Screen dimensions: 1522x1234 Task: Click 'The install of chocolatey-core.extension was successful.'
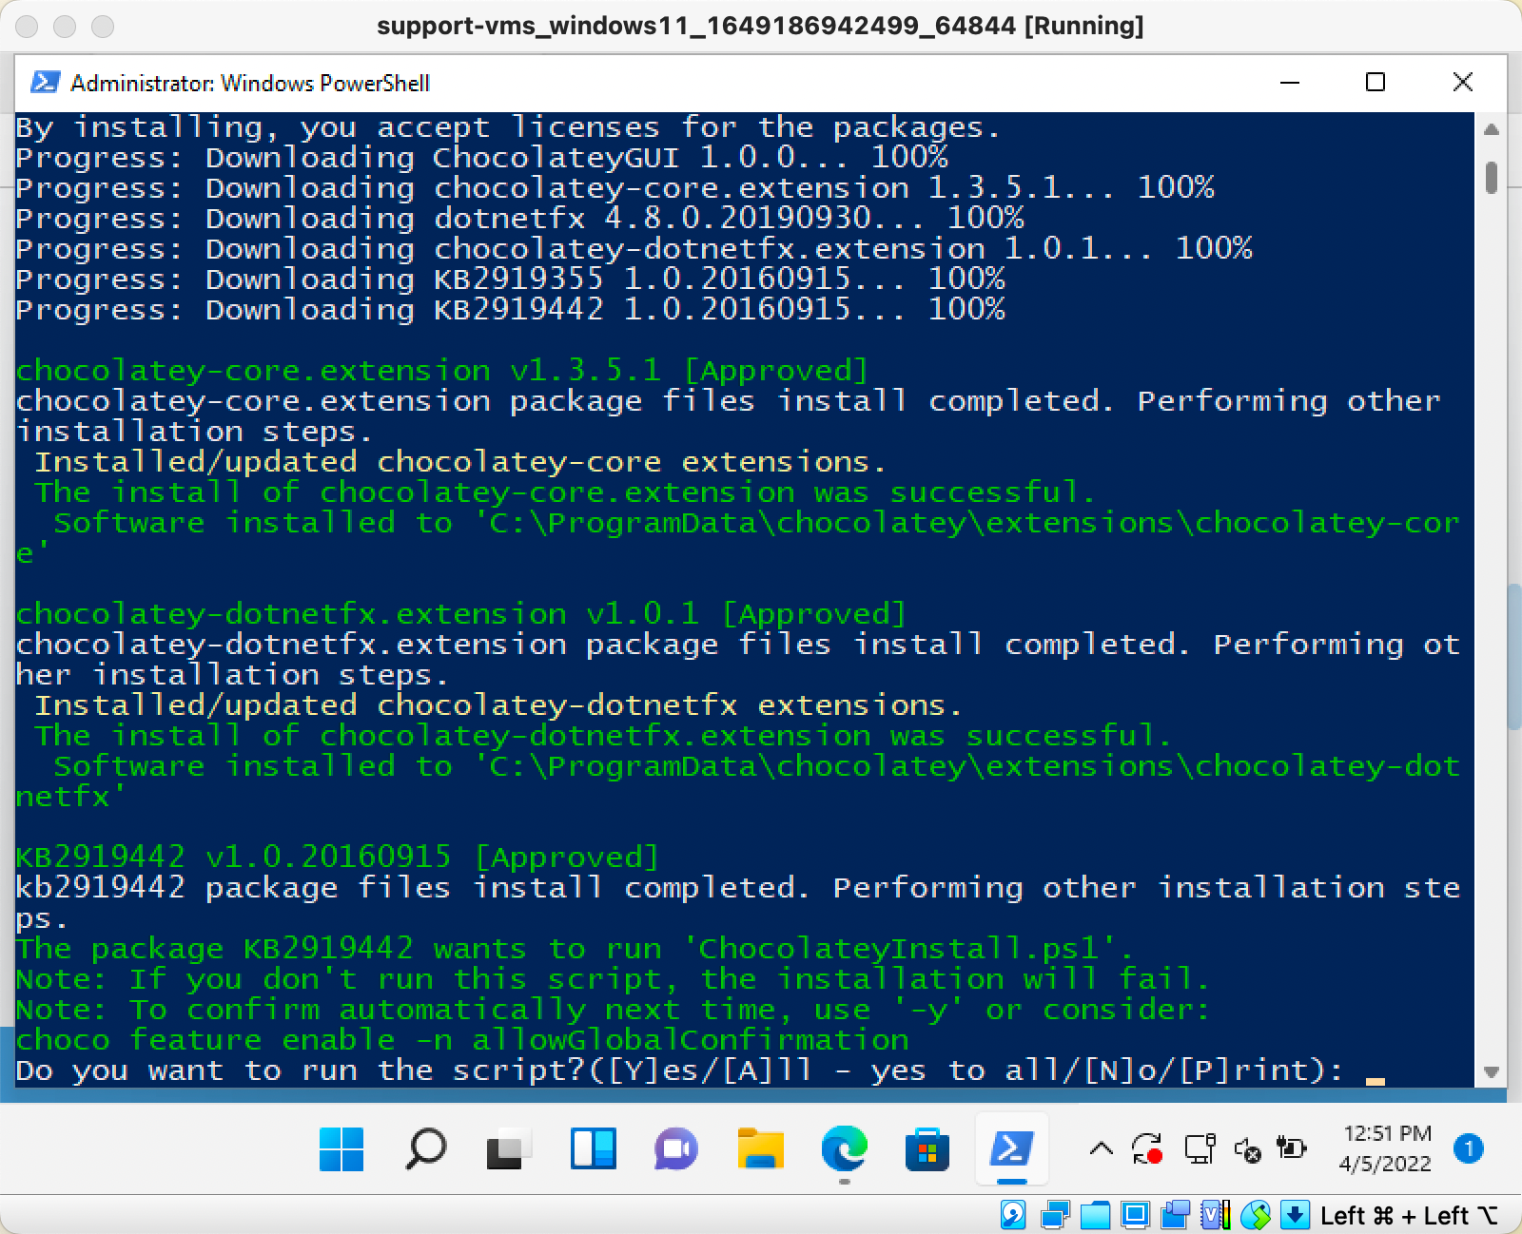click(x=565, y=492)
